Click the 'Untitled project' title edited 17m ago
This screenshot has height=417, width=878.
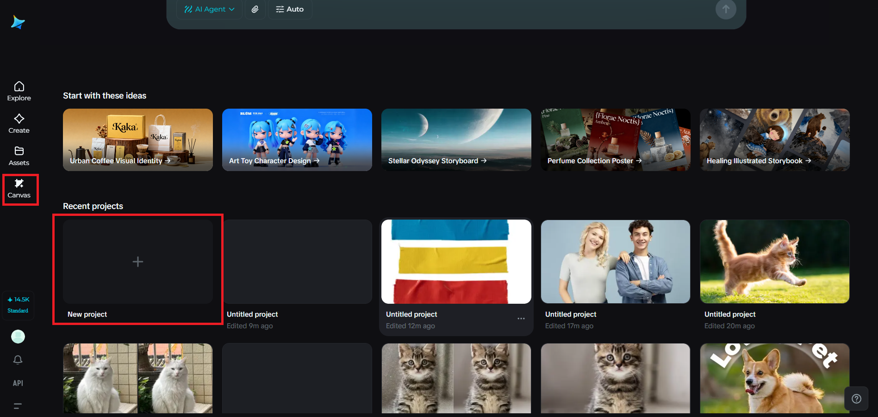pyautogui.click(x=571, y=314)
